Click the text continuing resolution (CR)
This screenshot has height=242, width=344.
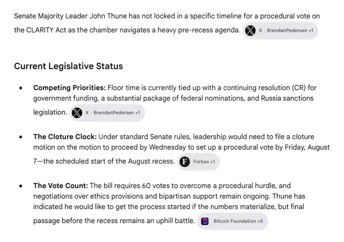[x=264, y=88]
